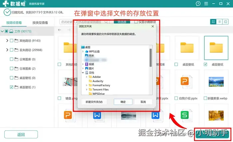Select Audacity folder in dialog tree
233x142 pixels.
pyautogui.click(x=98, y=81)
